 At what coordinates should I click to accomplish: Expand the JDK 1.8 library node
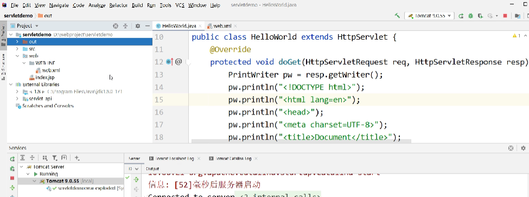coord(17,91)
